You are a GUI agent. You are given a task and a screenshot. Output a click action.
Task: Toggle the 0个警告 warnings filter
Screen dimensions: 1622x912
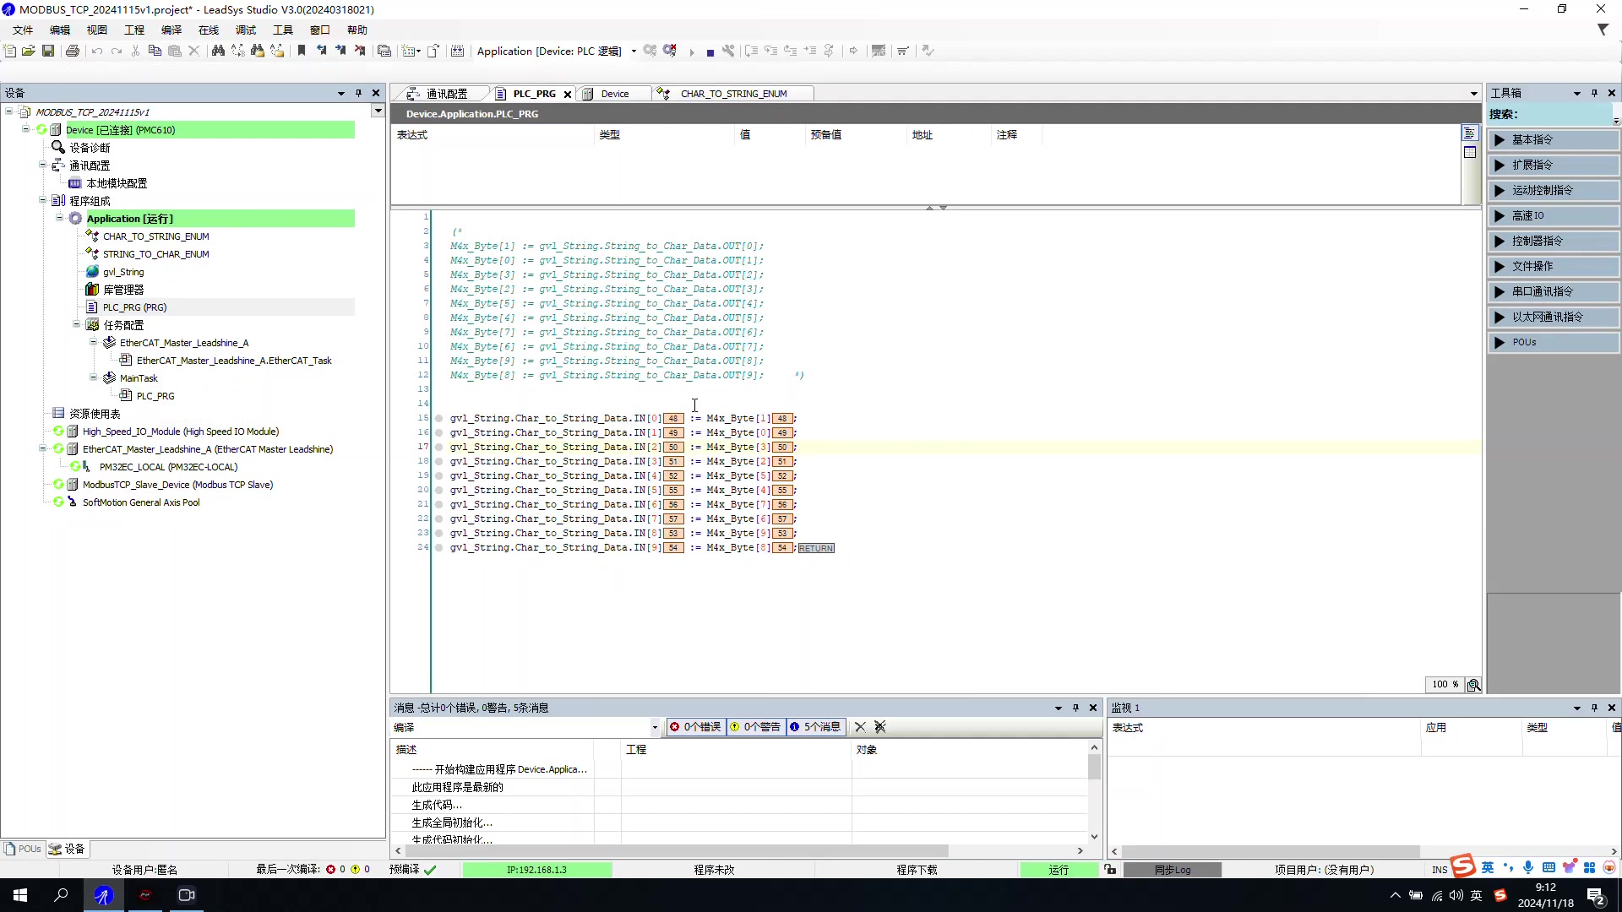pos(755,727)
